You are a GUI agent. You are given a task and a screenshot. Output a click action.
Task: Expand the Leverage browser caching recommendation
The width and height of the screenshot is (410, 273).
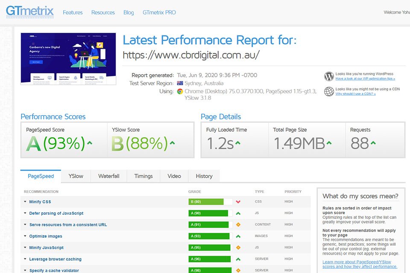(x=55, y=259)
